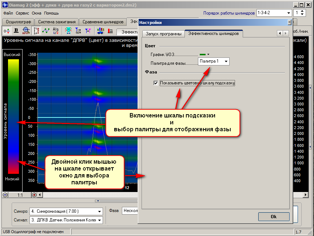Click version 1.7 in status bar
The width and height of the screenshot is (314, 236).
coord(298,232)
